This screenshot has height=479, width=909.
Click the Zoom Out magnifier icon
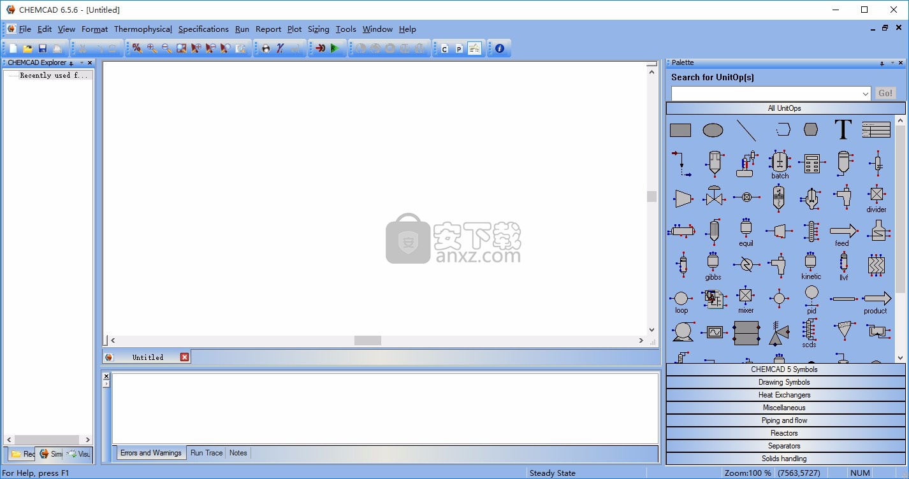coord(166,48)
